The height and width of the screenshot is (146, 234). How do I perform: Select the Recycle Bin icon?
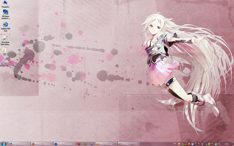click(4, 63)
